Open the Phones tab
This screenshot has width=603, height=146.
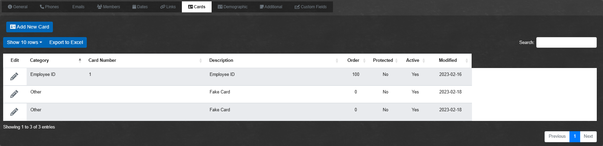pyautogui.click(x=49, y=7)
